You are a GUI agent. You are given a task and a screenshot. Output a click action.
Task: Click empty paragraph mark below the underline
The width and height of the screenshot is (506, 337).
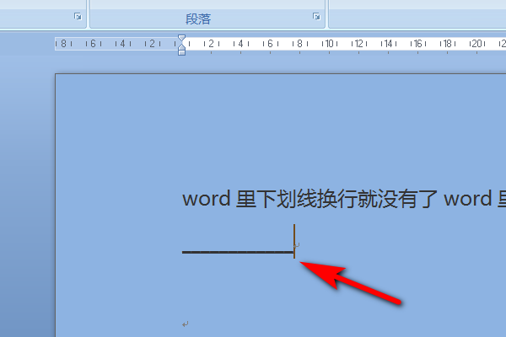point(186,324)
